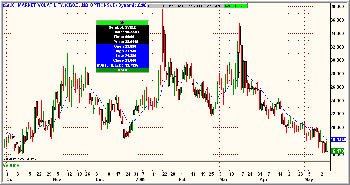
Task: Click the 22.000 price axis label
Action: 337,114
